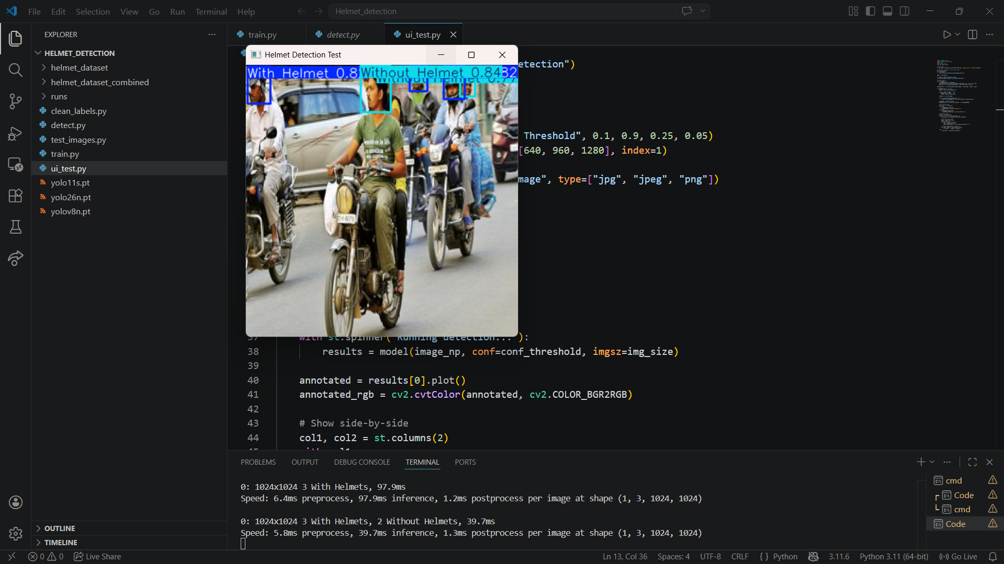This screenshot has width=1004, height=564.
Task: Open yolov8n.pt in the explorer
Action: (x=71, y=212)
